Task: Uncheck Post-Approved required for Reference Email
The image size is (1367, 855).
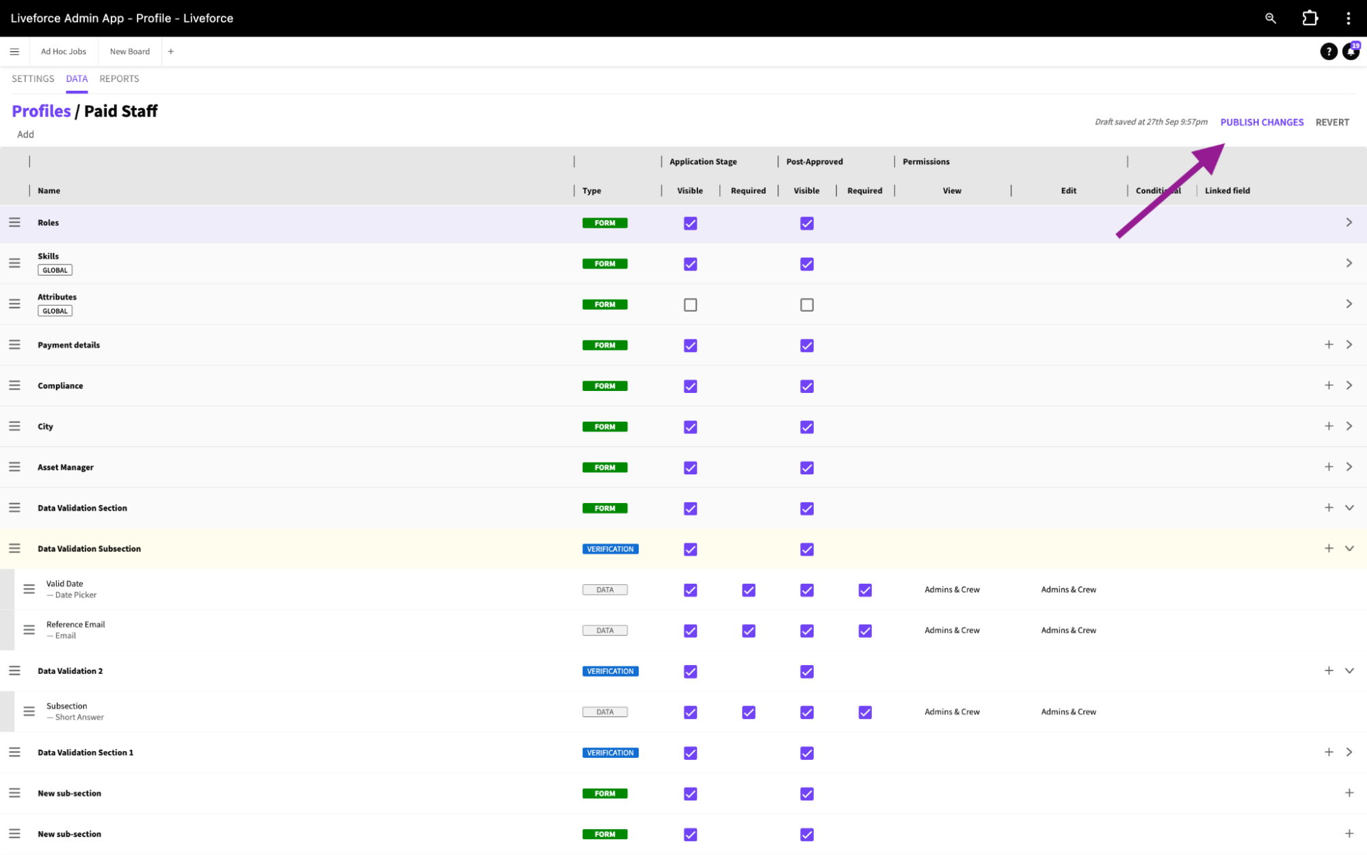Action: [x=865, y=631]
